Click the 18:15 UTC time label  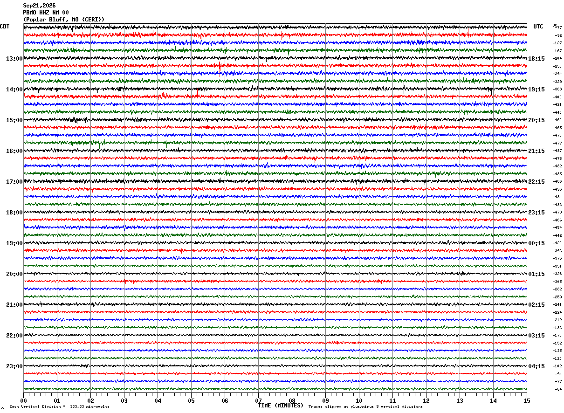click(x=536, y=58)
